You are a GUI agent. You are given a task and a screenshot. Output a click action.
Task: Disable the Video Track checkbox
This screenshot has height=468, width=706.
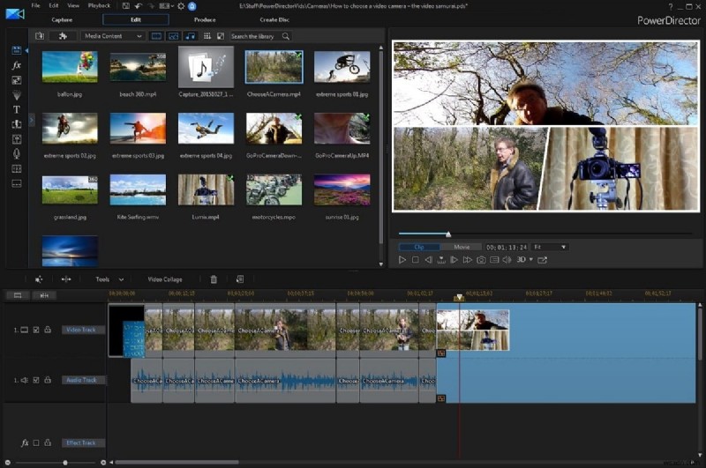click(x=36, y=330)
